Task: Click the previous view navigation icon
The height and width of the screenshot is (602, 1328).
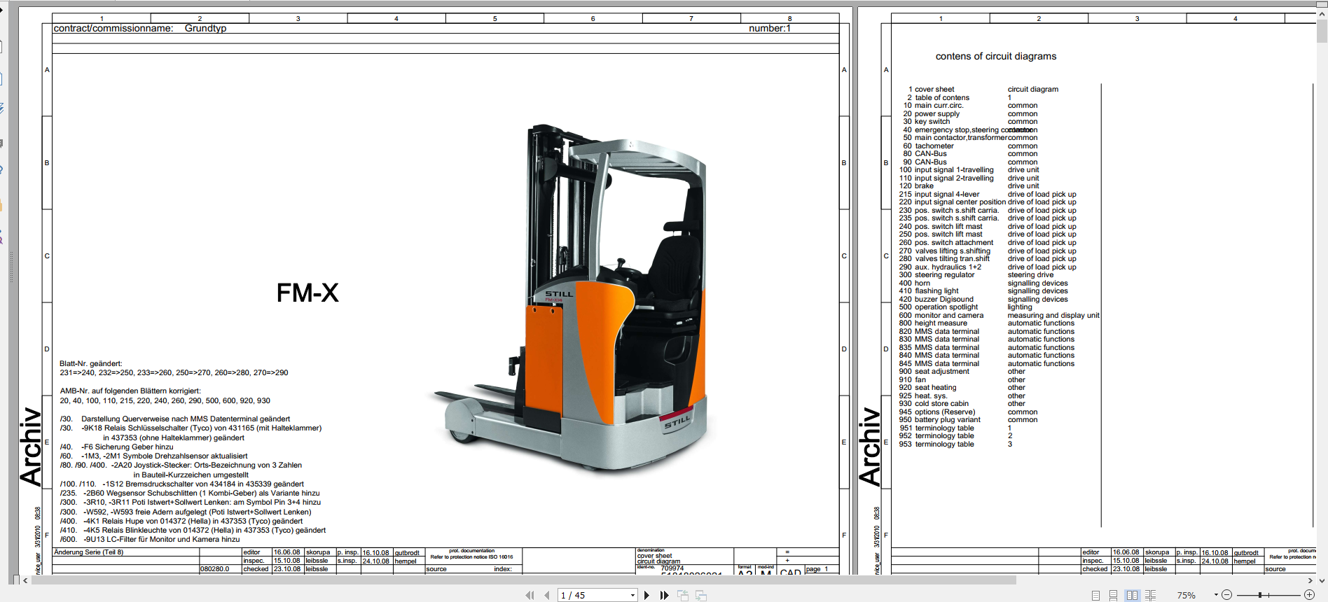Action: (683, 596)
